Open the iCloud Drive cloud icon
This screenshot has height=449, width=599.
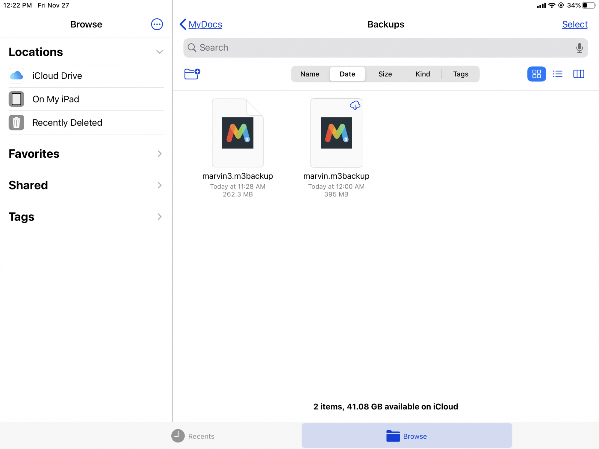click(x=16, y=75)
